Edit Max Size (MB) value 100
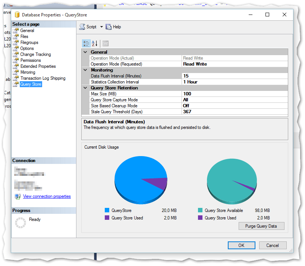Screen dimensions: 305x266 click(x=235, y=94)
